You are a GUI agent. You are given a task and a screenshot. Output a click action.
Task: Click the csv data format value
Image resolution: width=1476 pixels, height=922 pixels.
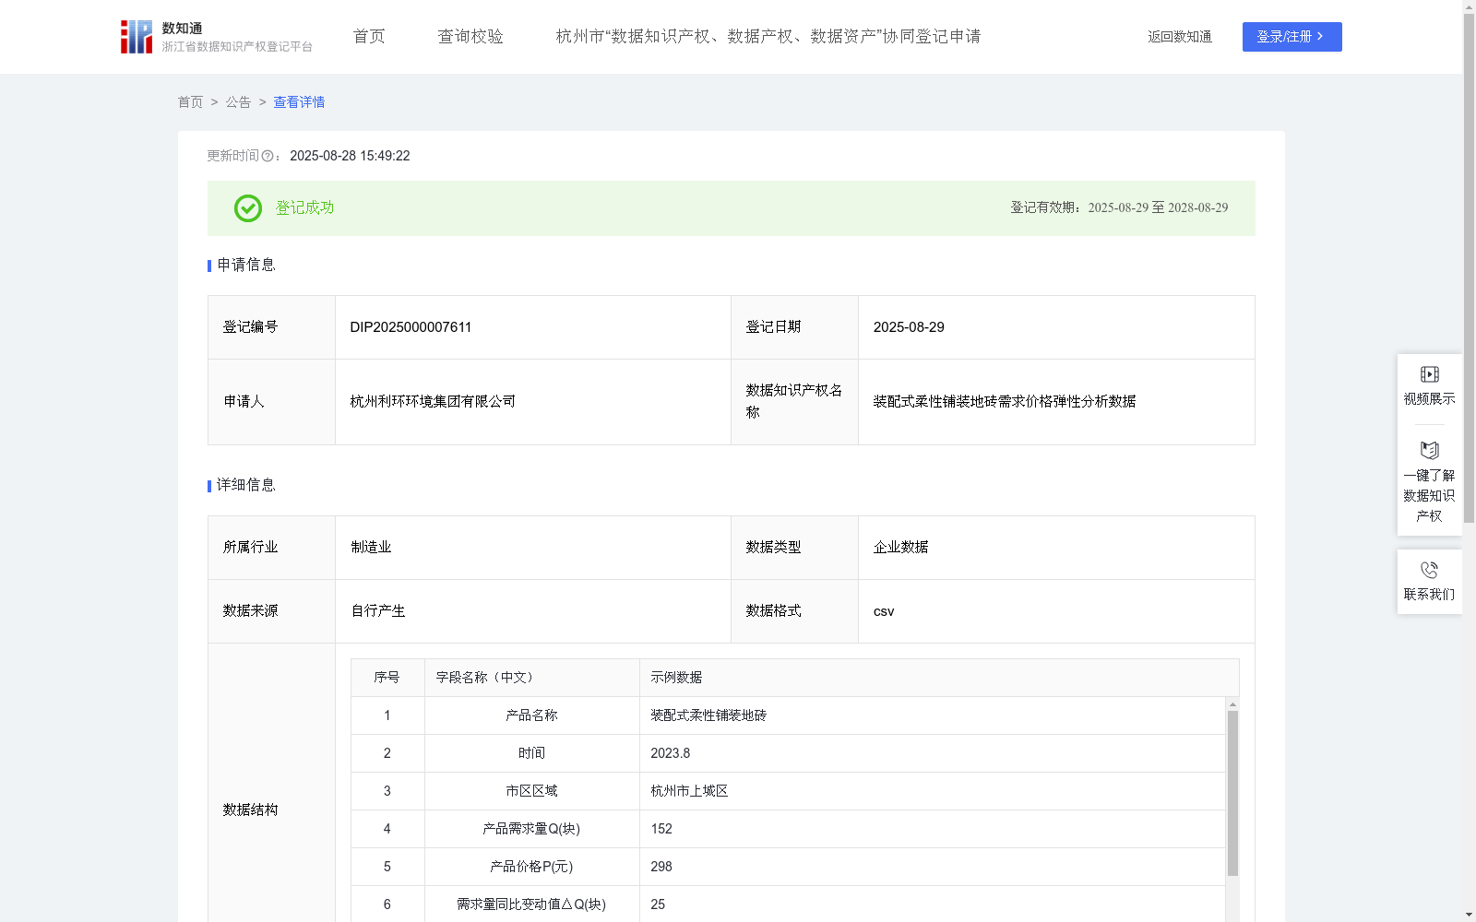click(x=884, y=611)
